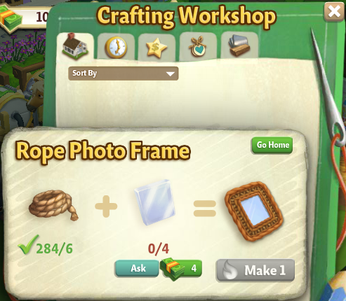Ask friends for glass using Ask
This screenshot has height=301, width=346.
tap(137, 268)
